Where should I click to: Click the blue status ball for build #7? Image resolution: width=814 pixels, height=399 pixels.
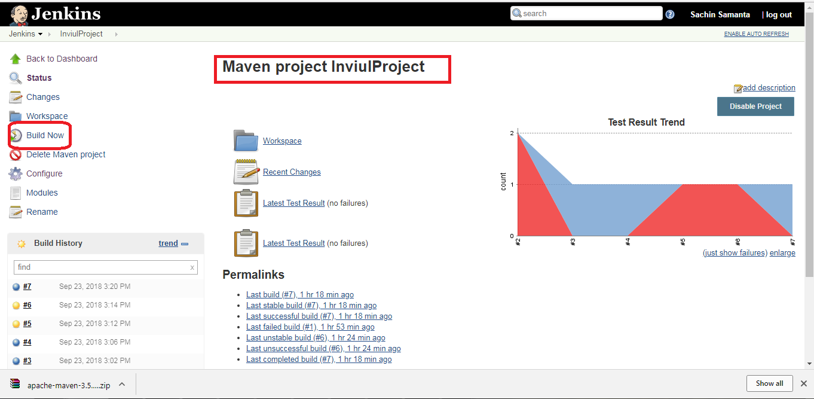click(16, 287)
